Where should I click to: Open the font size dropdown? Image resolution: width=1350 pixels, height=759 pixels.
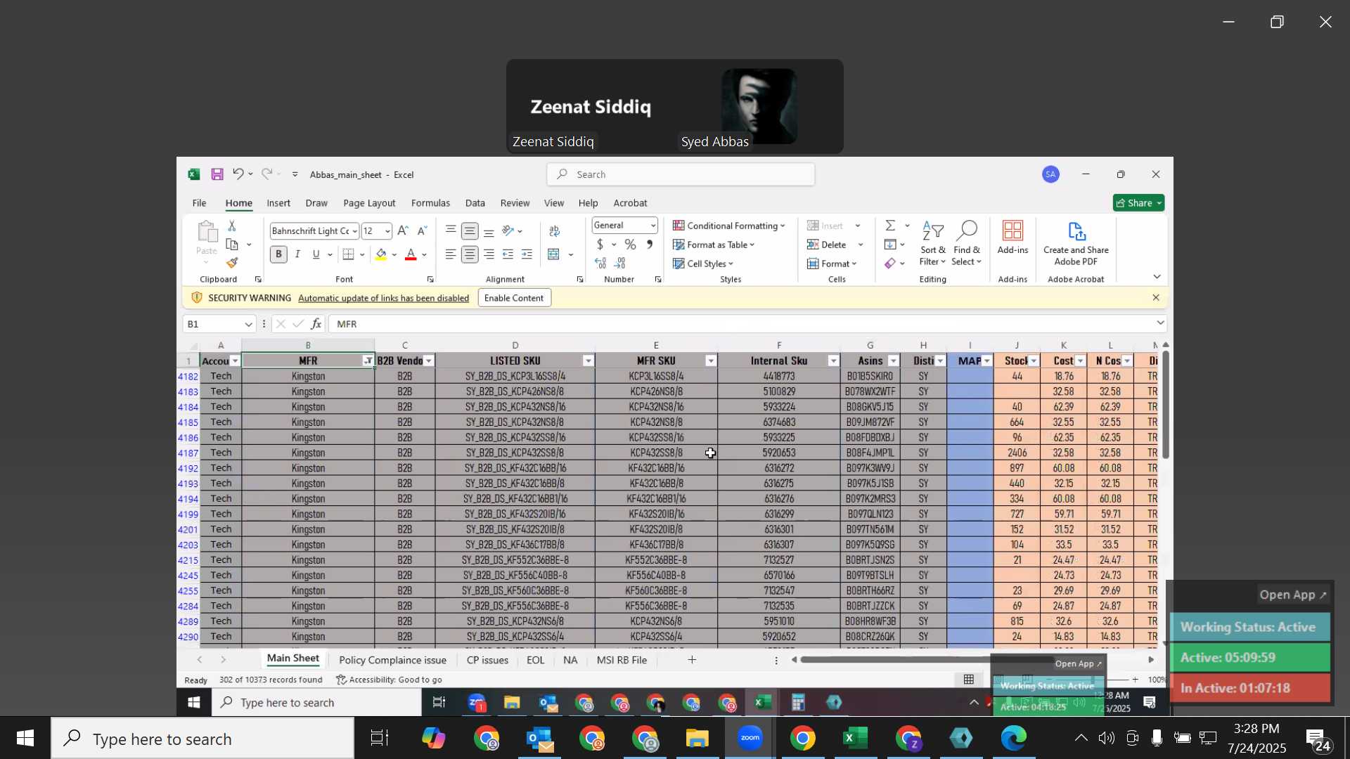[387, 231]
